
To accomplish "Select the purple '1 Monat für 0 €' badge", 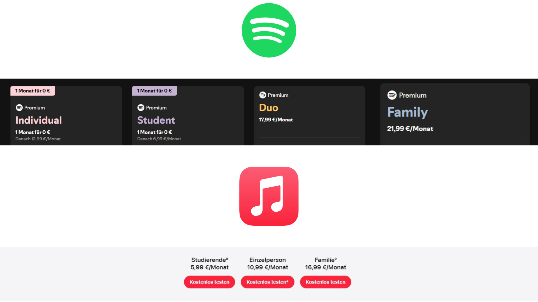I will (154, 91).
